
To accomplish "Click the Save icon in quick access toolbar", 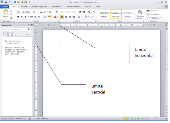I will [x=6, y=2].
